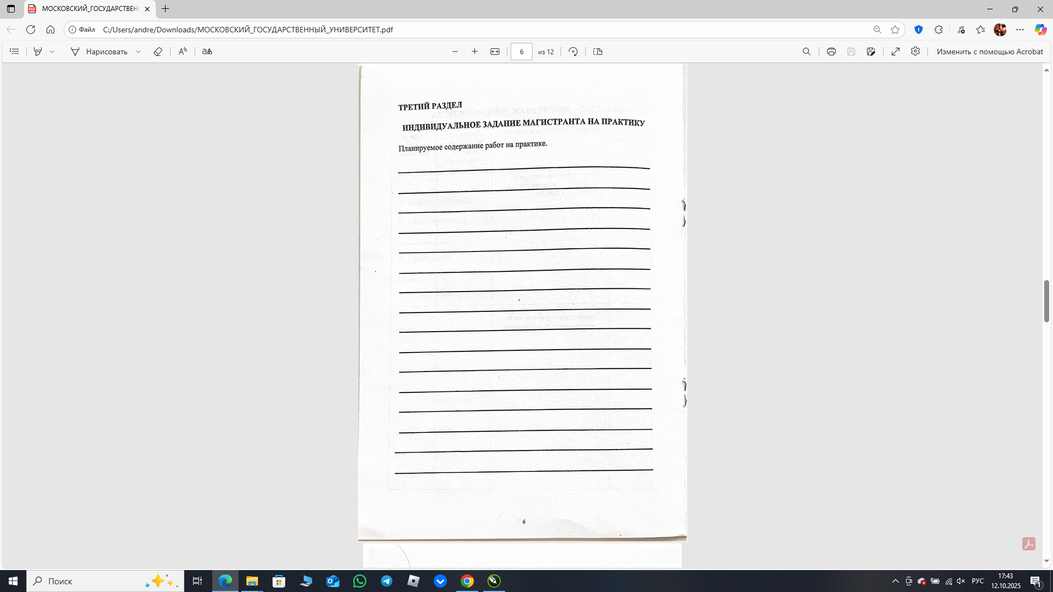Start Read aloud narration
Image resolution: width=1053 pixels, height=592 pixels.
183,52
